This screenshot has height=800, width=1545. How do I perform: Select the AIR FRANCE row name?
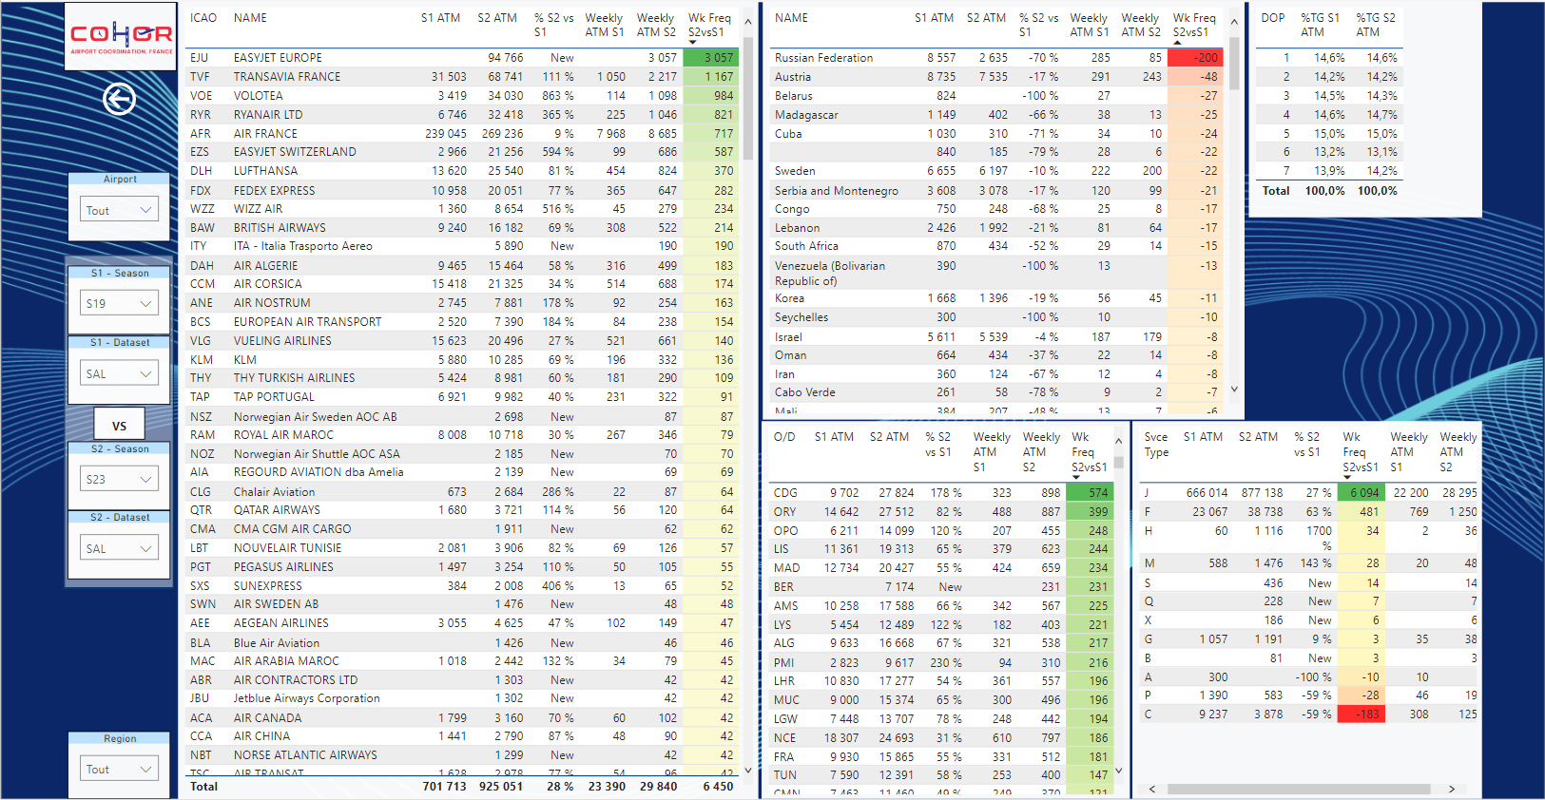(265, 134)
